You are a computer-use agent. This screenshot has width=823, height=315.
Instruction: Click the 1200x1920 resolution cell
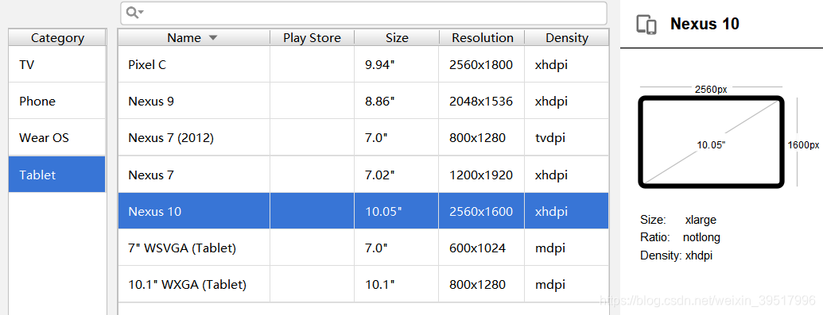[482, 174]
